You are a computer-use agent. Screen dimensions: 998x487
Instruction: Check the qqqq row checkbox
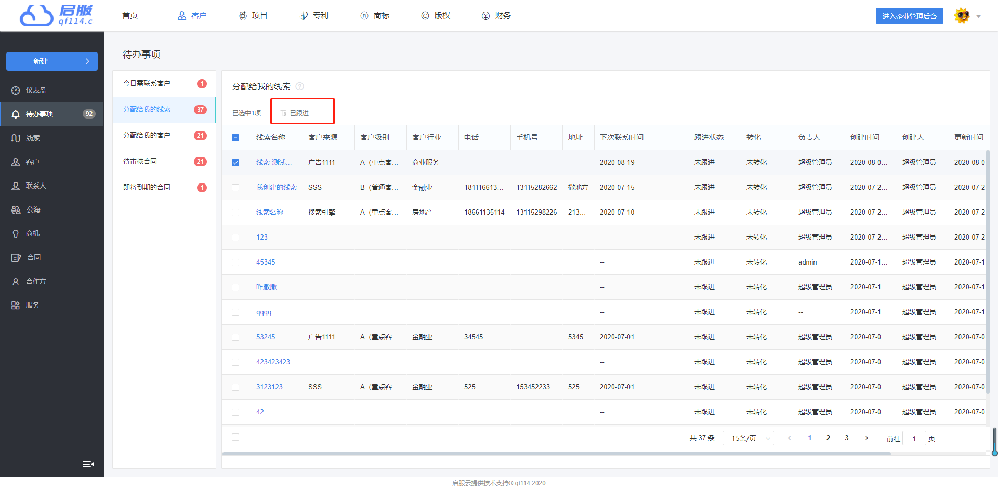pos(235,312)
